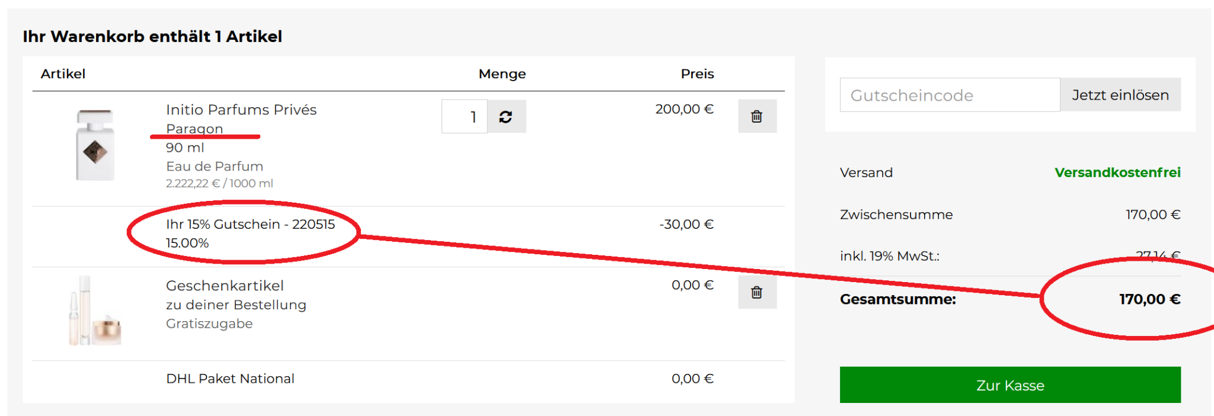Click the green Versandkostenfrei label
1214x416 pixels.
(x=1117, y=172)
